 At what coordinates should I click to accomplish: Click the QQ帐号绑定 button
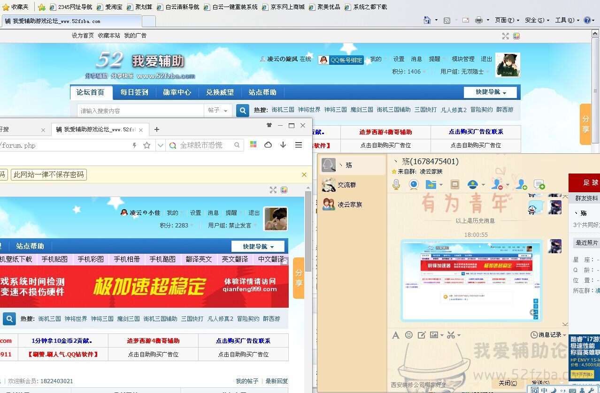341,60
